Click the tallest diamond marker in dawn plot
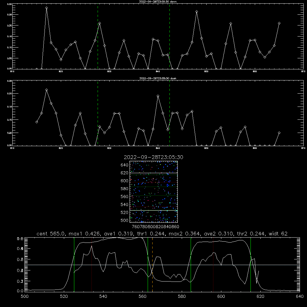Viewport: 307px width, 307px height. [x=46, y=8]
